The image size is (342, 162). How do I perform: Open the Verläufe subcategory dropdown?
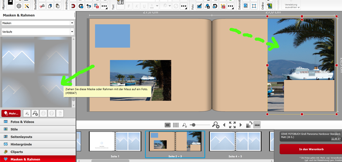pos(38,32)
